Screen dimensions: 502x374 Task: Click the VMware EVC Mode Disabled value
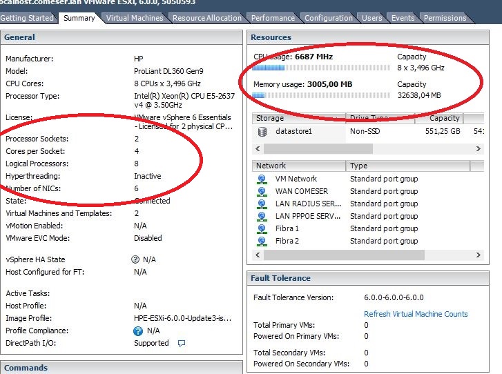coord(148,238)
